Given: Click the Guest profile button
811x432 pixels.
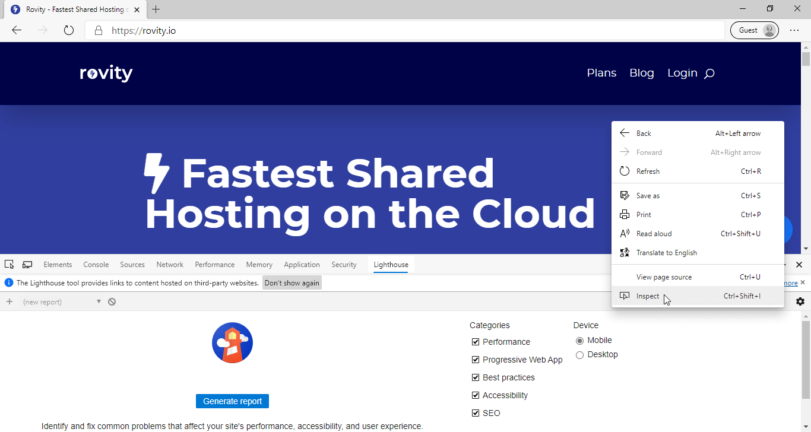Looking at the screenshot, I should click(755, 30).
